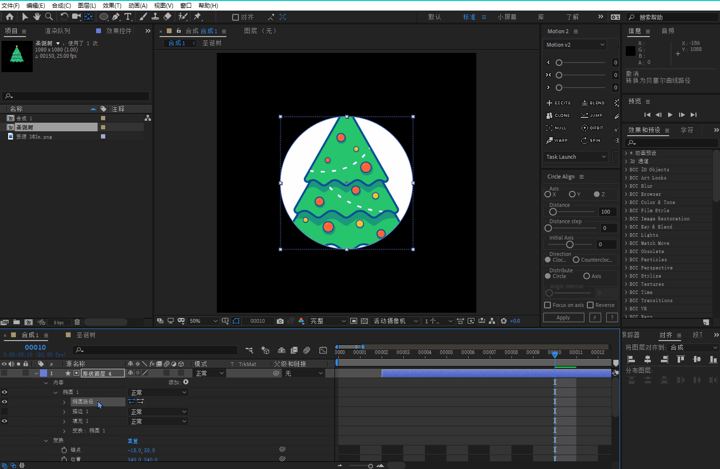This screenshot has height=469, width=720.
Task: Click the delete trash icon in Project panel
Action: pyautogui.click(x=77, y=322)
